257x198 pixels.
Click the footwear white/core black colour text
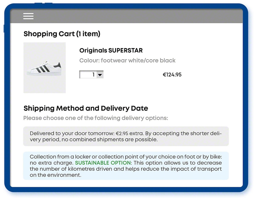127,60
